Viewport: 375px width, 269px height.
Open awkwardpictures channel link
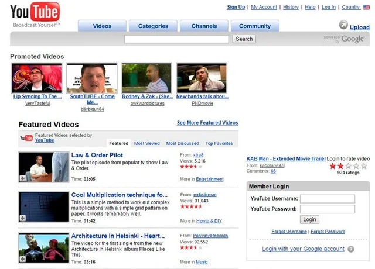[148, 103]
